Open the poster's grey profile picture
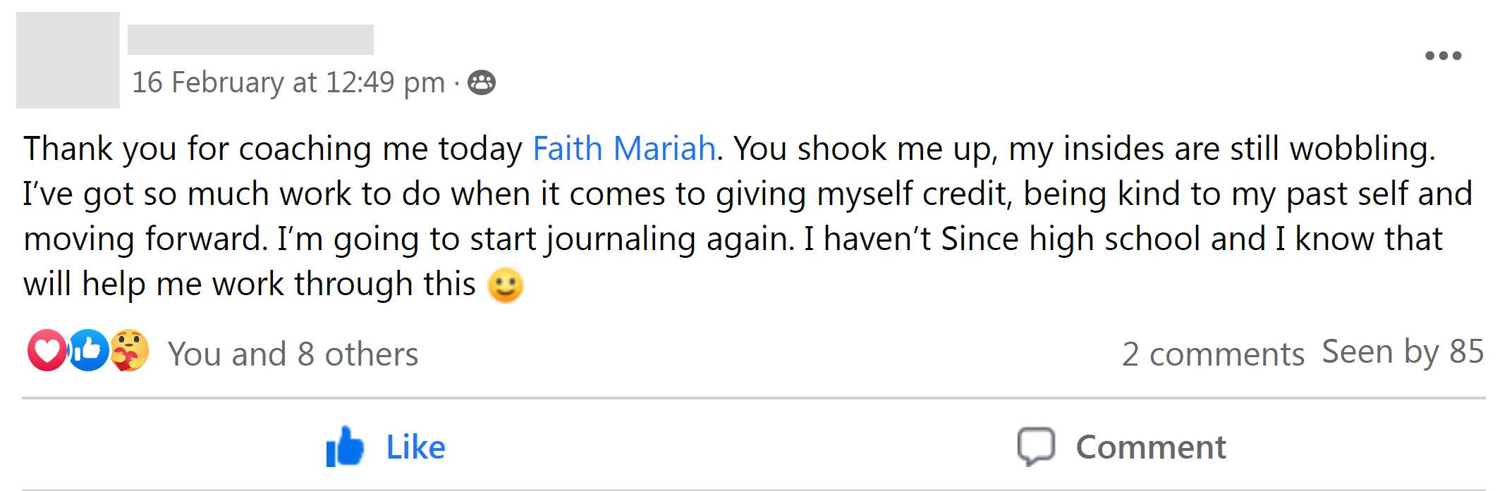 68,60
